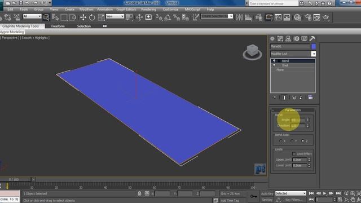Click the Plane01 object color swatch
Image resolution: width=361 pixels, height=203 pixels.
tap(314, 46)
